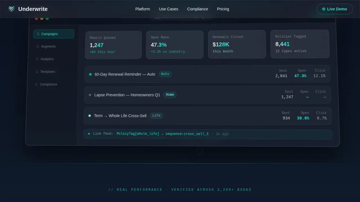The width and height of the screenshot is (360, 202).
Task: Click the sidebar Compliance item icon
Action: click(x=36, y=84)
